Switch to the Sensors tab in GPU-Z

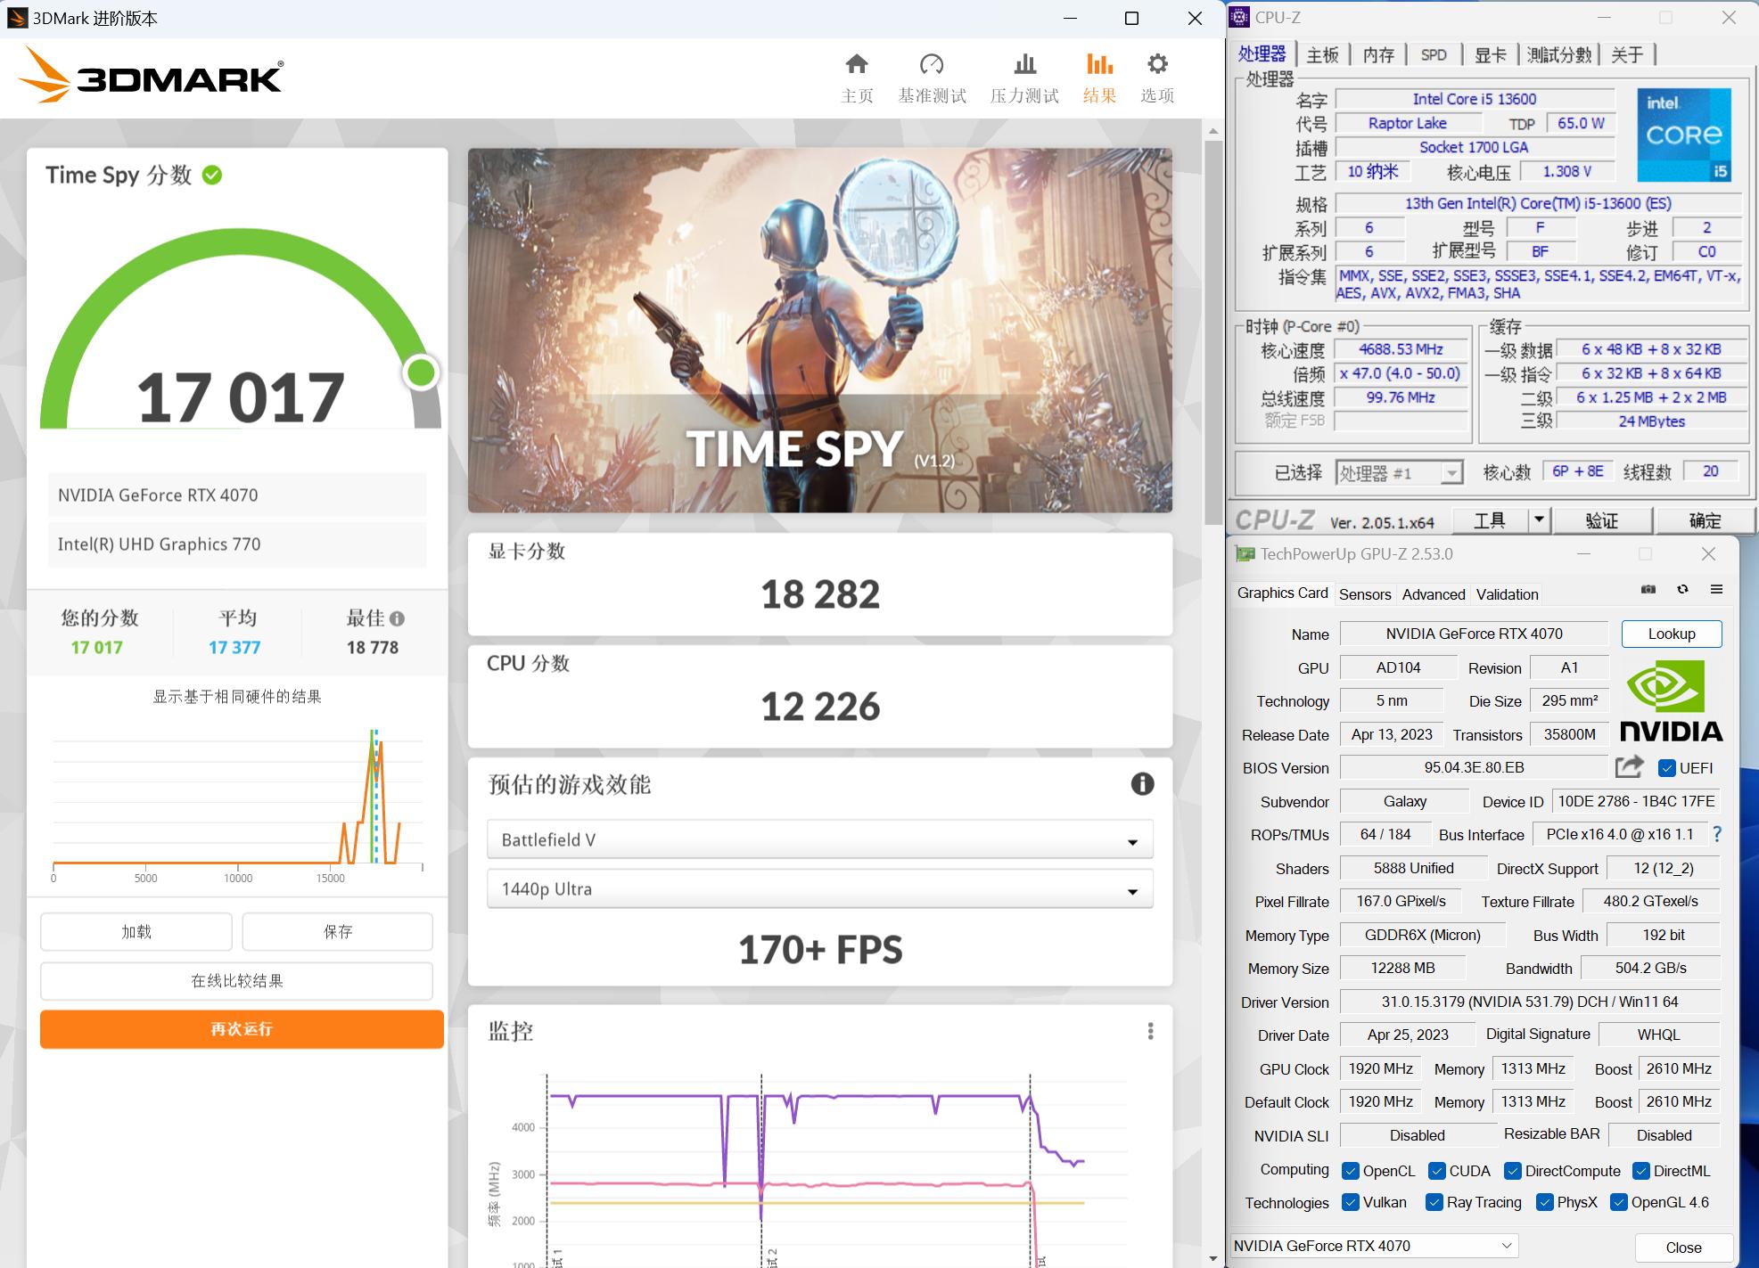point(1365,593)
